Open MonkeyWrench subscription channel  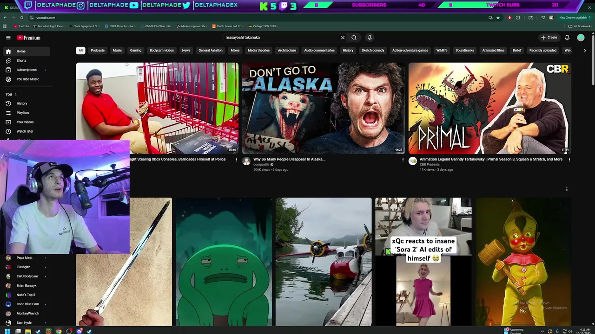point(27,314)
